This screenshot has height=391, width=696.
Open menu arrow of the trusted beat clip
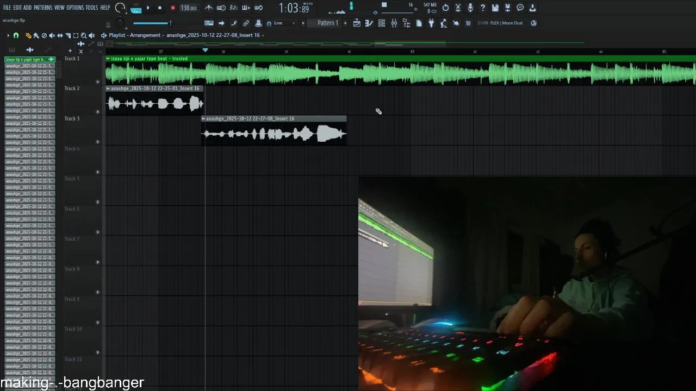[108, 59]
